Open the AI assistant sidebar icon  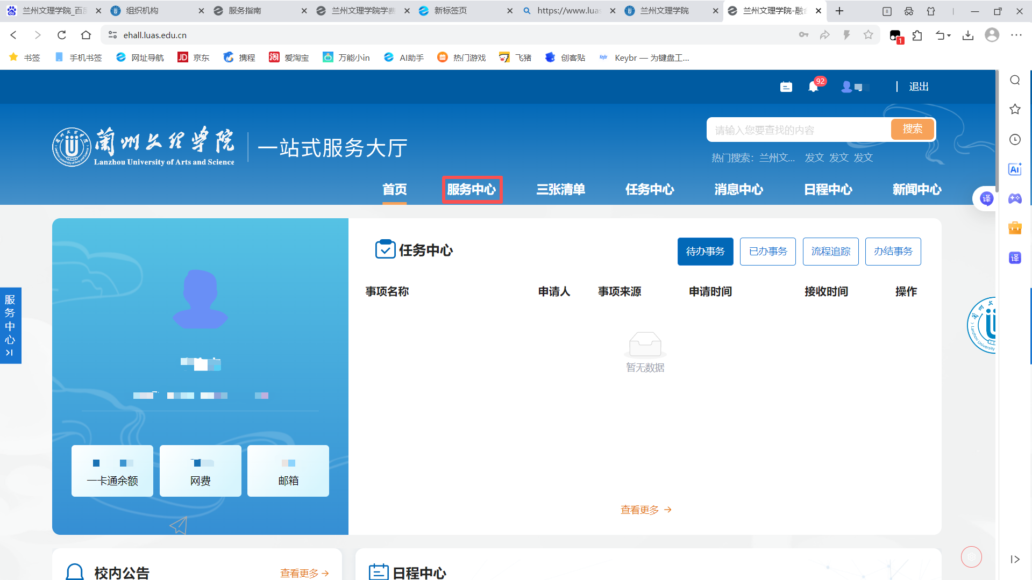coord(1015,169)
